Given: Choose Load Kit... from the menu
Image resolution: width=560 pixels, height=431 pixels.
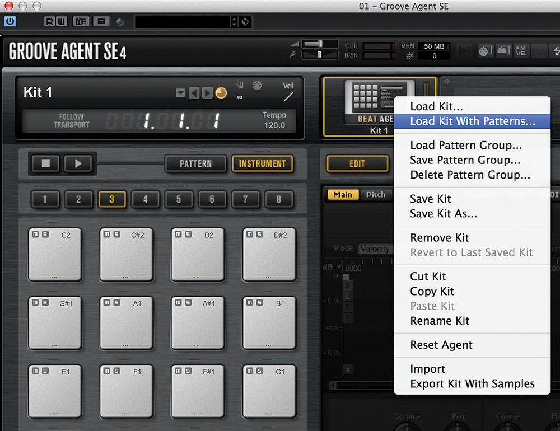Looking at the screenshot, I should [472, 106].
